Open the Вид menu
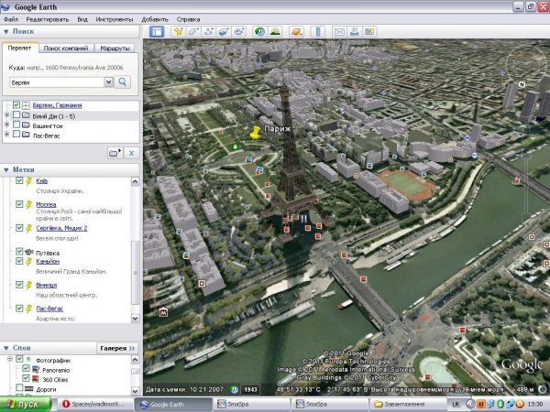 (82, 19)
